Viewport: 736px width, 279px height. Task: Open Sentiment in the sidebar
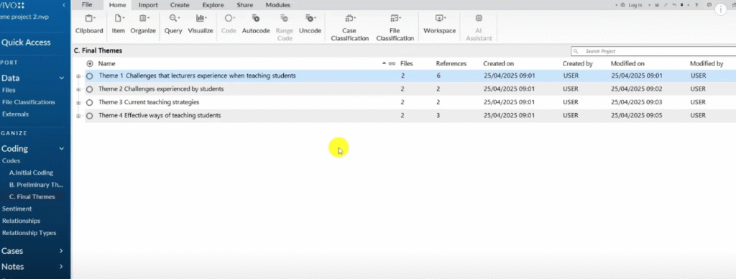[x=17, y=209]
